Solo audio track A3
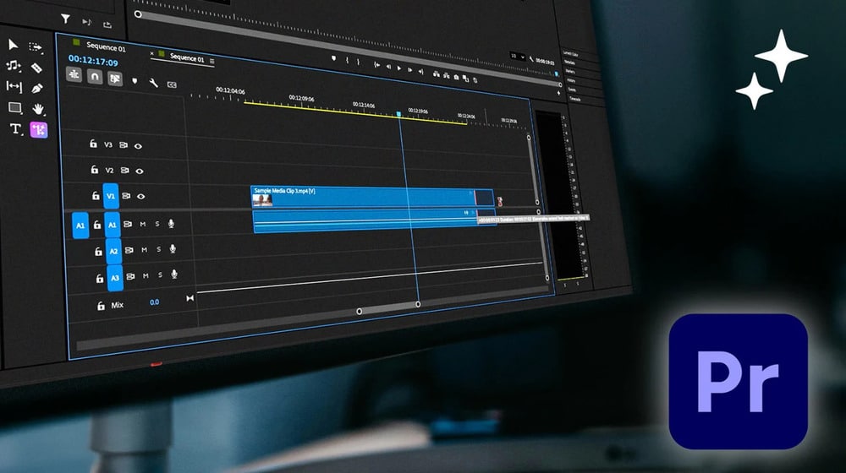 click(x=158, y=275)
